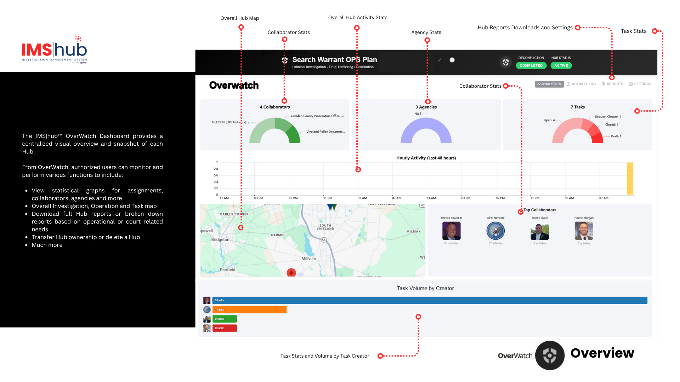Click the OPS Network seal avatar
Image resolution: width=680 pixels, height=382 pixels.
pyautogui.click(x=495, y=231)
